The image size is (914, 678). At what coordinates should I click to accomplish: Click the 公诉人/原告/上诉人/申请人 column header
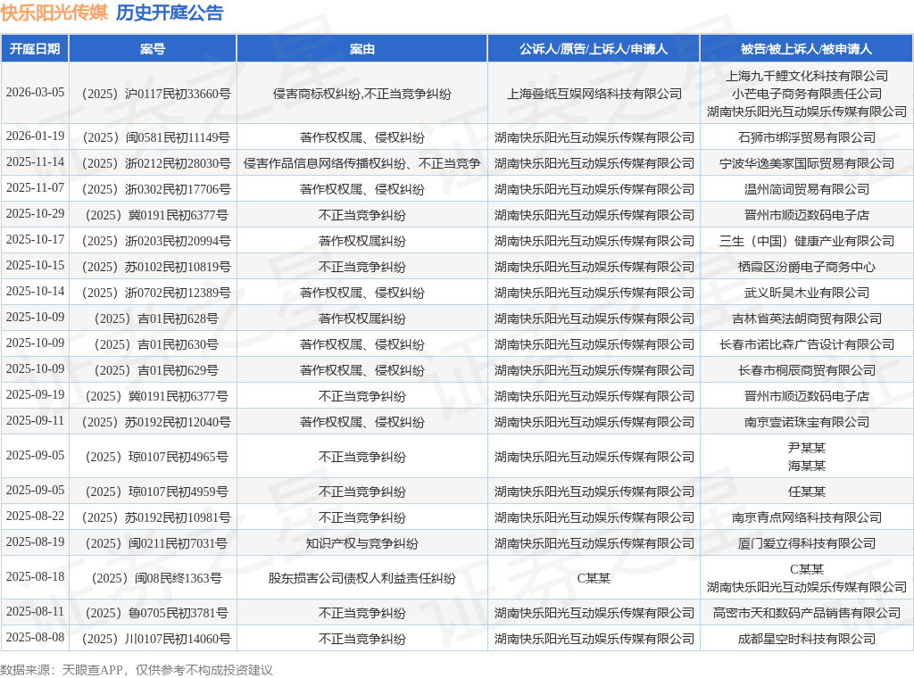pyautogui.click(x=594, y=49)
